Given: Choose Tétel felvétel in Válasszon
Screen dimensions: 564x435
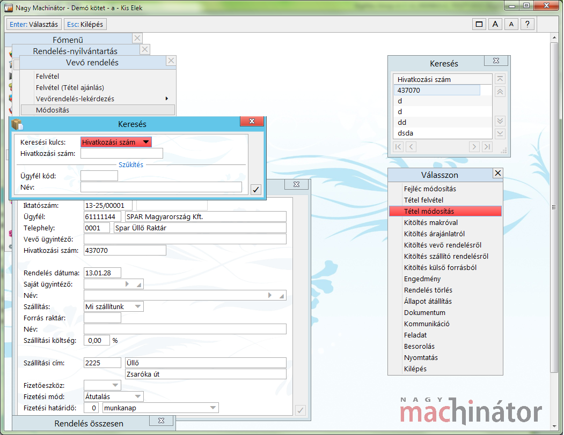Looking at the screenshot, I should (445, 200).
